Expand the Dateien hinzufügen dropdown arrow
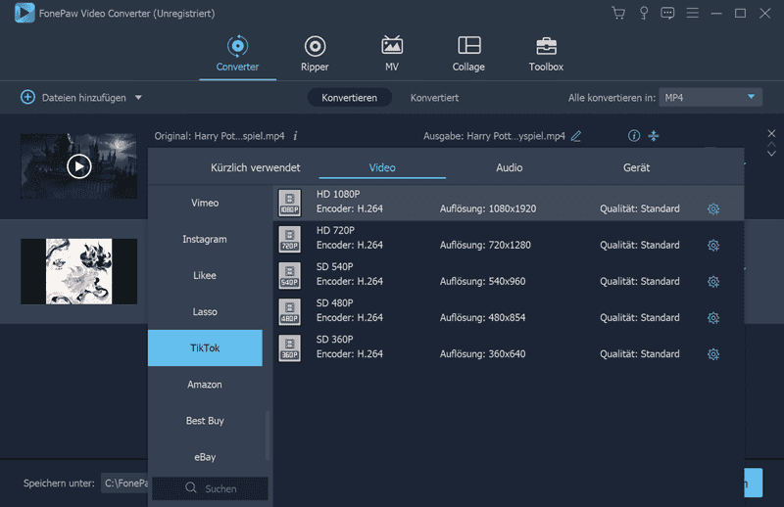 (x=138, y=98)
